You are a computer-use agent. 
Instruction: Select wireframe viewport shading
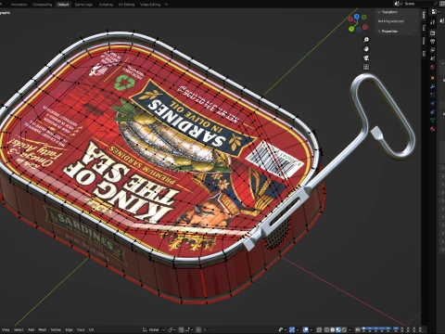pyautogui.click(x=326, y=329)
